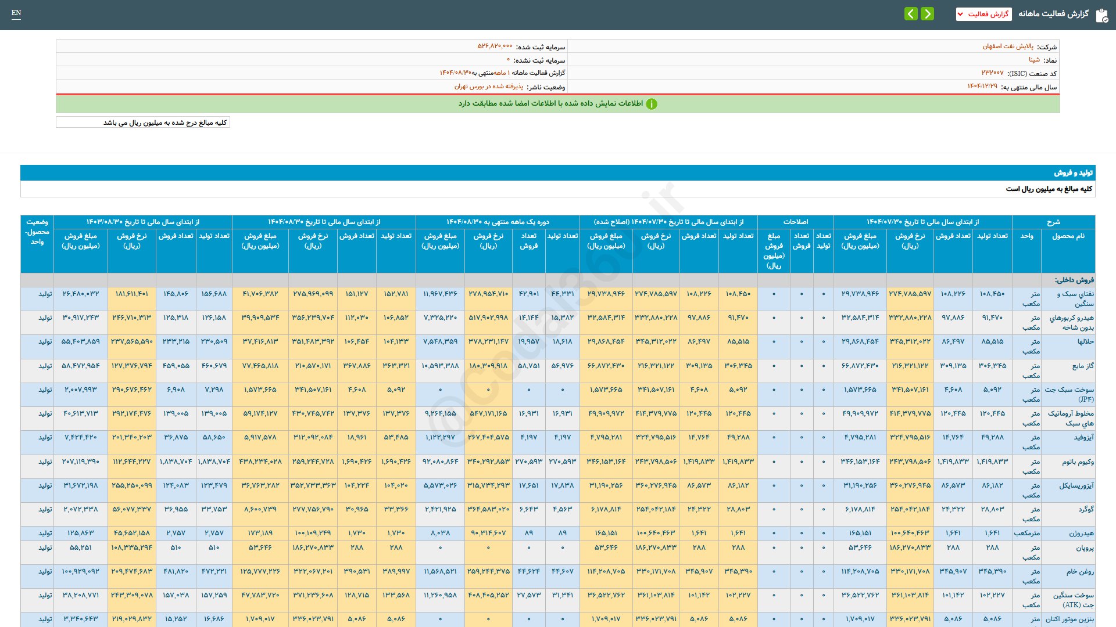
Task: Click the registered capital value ۵۲۶,۸۲۰,۰۰۰
Action: coord(495,46)
